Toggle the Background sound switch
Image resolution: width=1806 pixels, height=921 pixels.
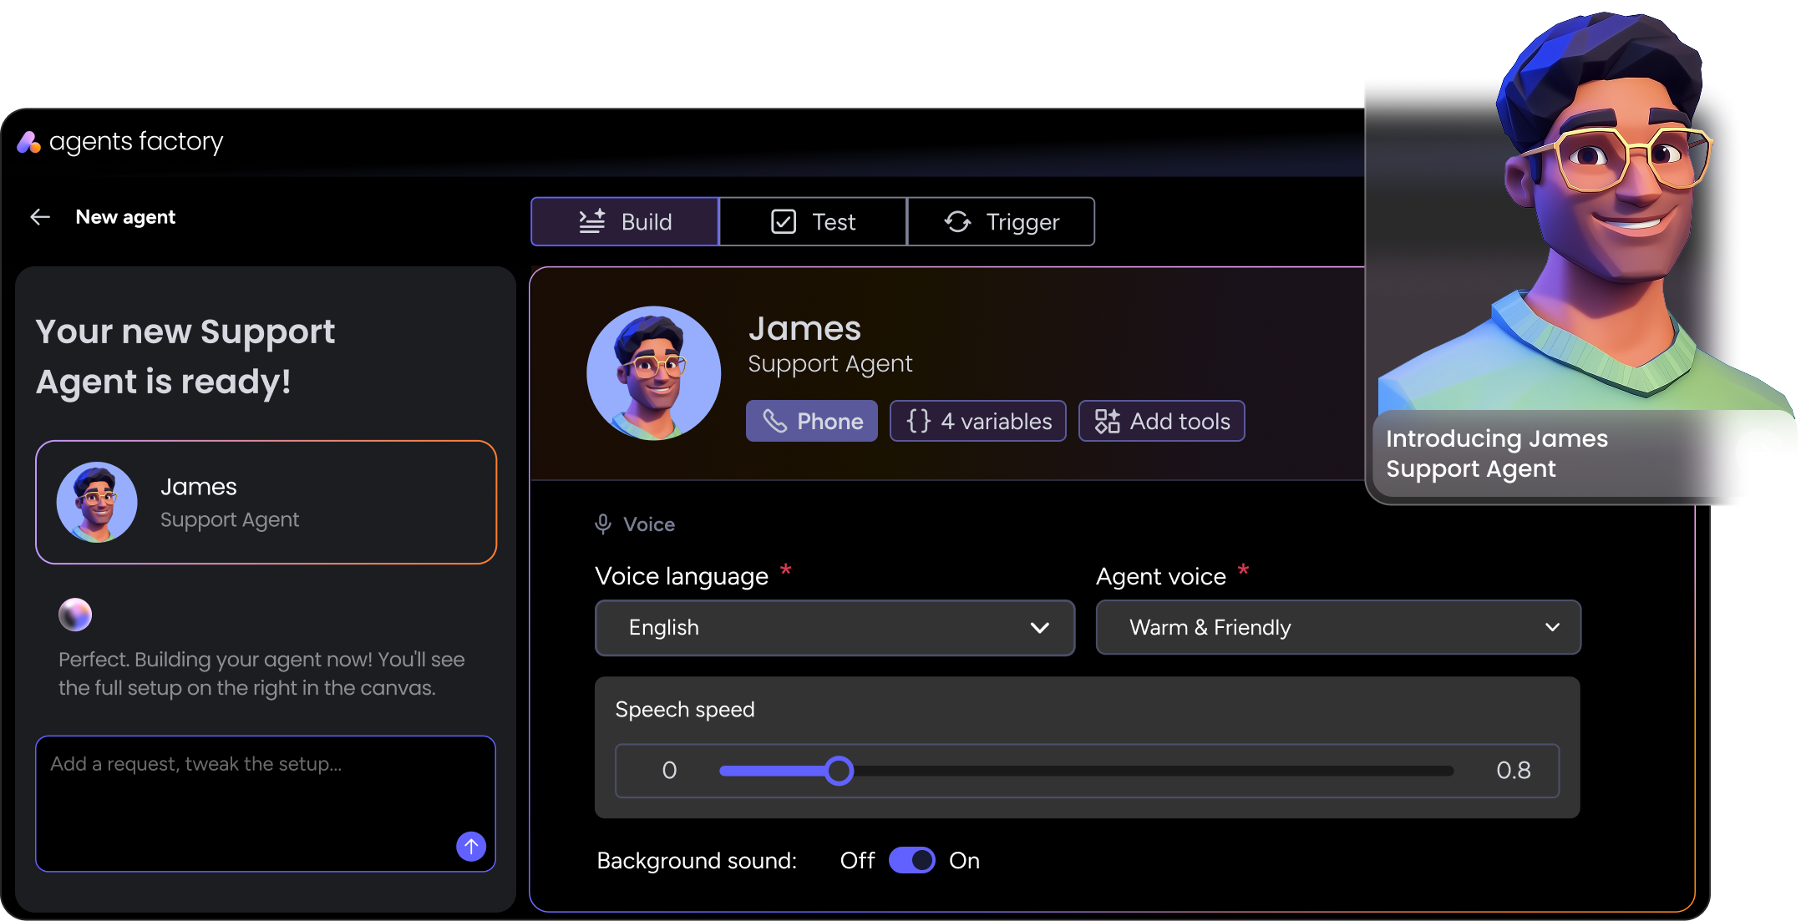(x=911, y=860)
